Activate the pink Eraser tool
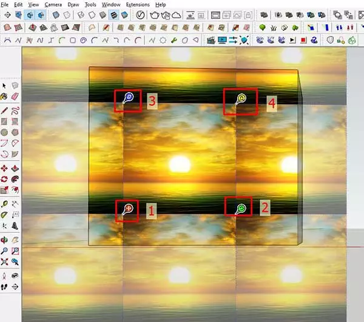364x322 pixels. [15, 96]
